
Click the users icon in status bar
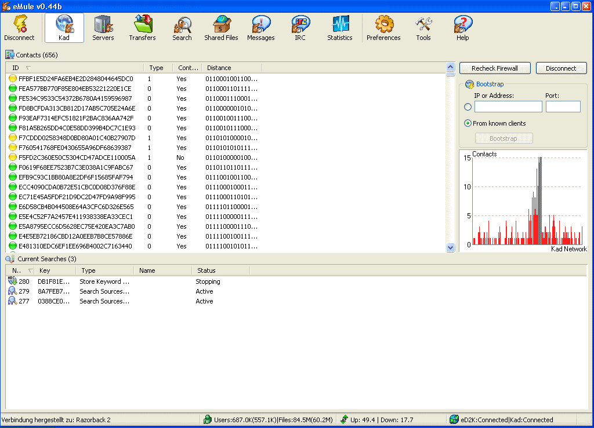pyautogui.click(x=207, y=419)
